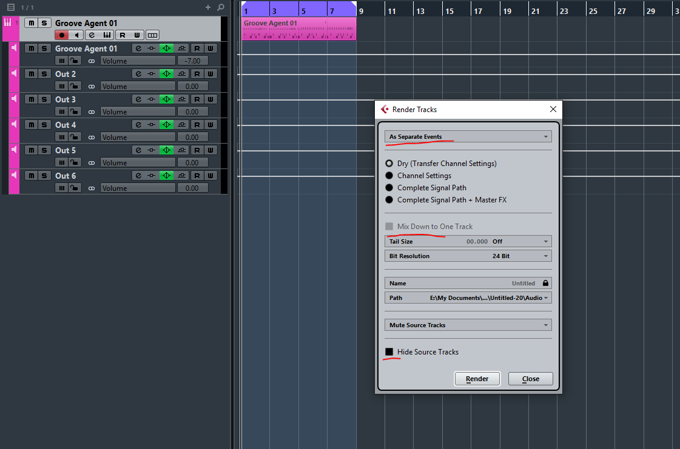Solo the Out 5 automation track
This screenshot has width=680, height=449.
point(44,150)
